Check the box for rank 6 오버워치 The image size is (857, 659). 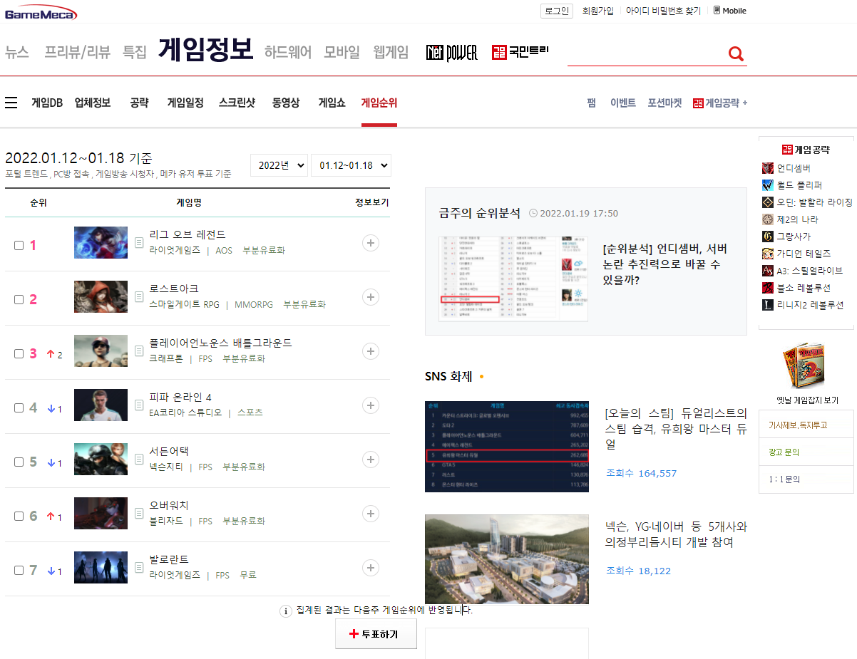[19, 516]
